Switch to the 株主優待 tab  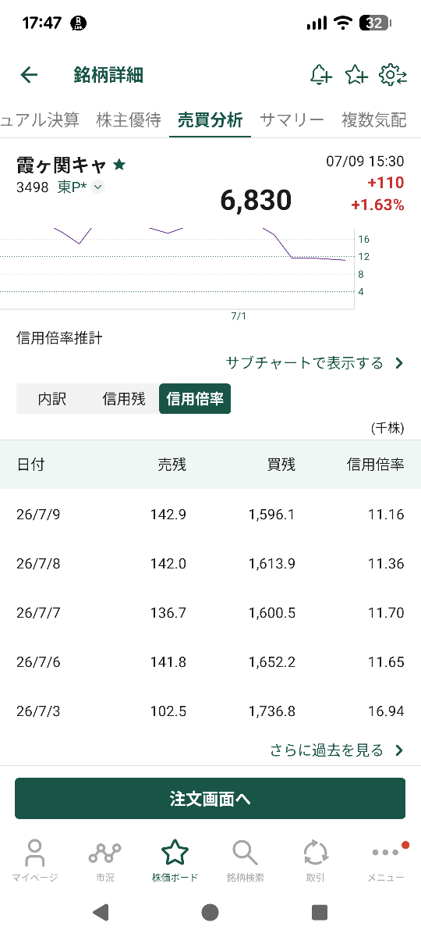(129, 119)
